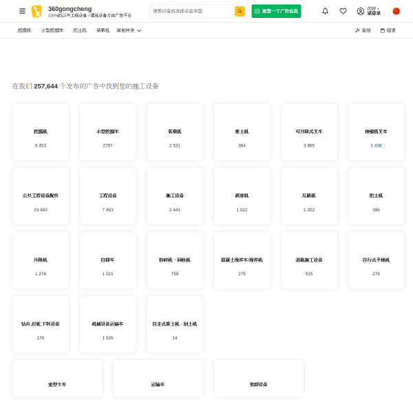Open the 运输车 wide card

pyautogui.click(x=158, y=378)
